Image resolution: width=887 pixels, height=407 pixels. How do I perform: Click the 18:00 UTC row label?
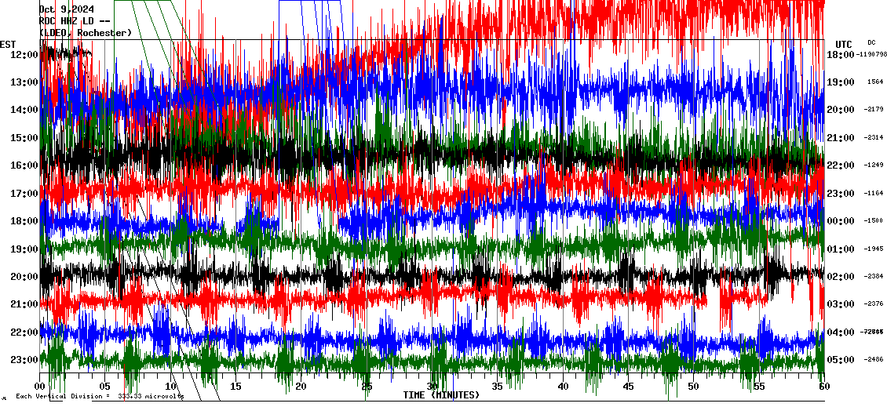pos(840,55)
